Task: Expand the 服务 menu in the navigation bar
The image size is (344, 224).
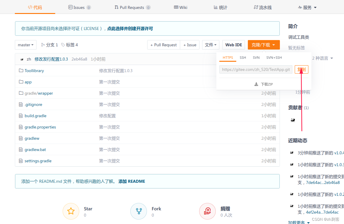Action: (x=307, y=7)
